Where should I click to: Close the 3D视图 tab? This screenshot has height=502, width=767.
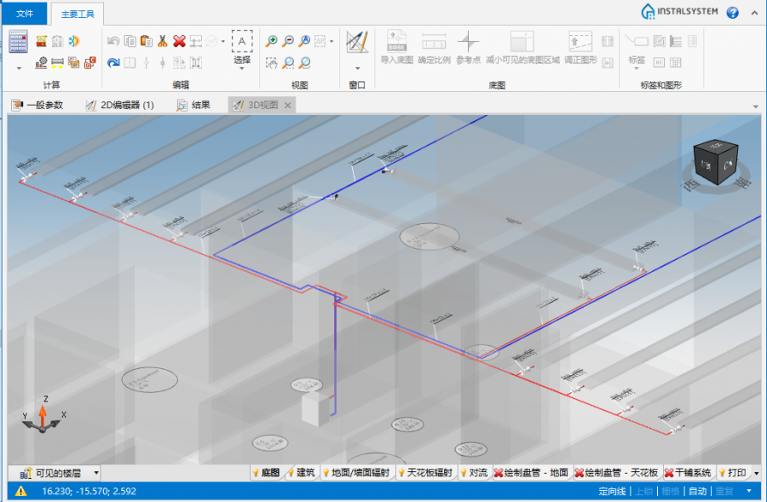[x=288, y=105]
